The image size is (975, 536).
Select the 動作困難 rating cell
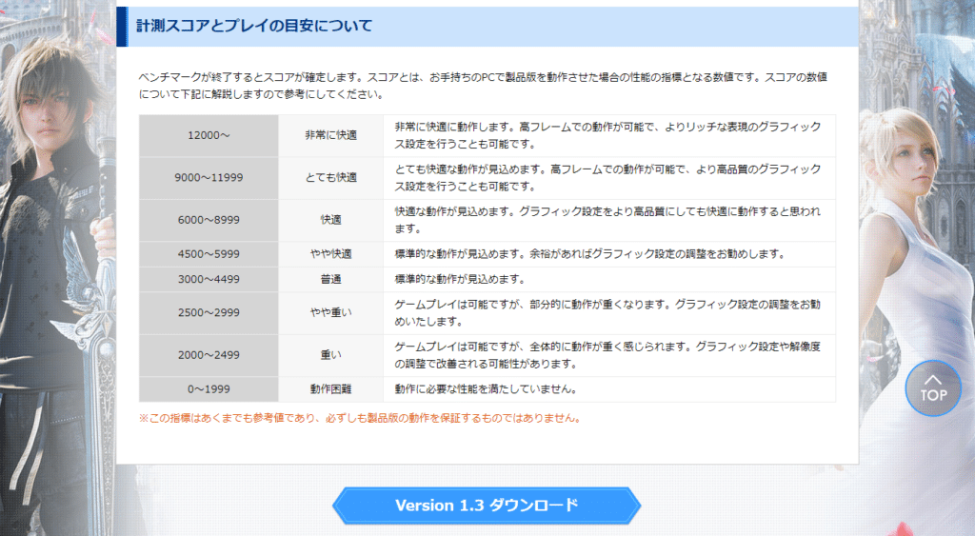click(330, 389)
